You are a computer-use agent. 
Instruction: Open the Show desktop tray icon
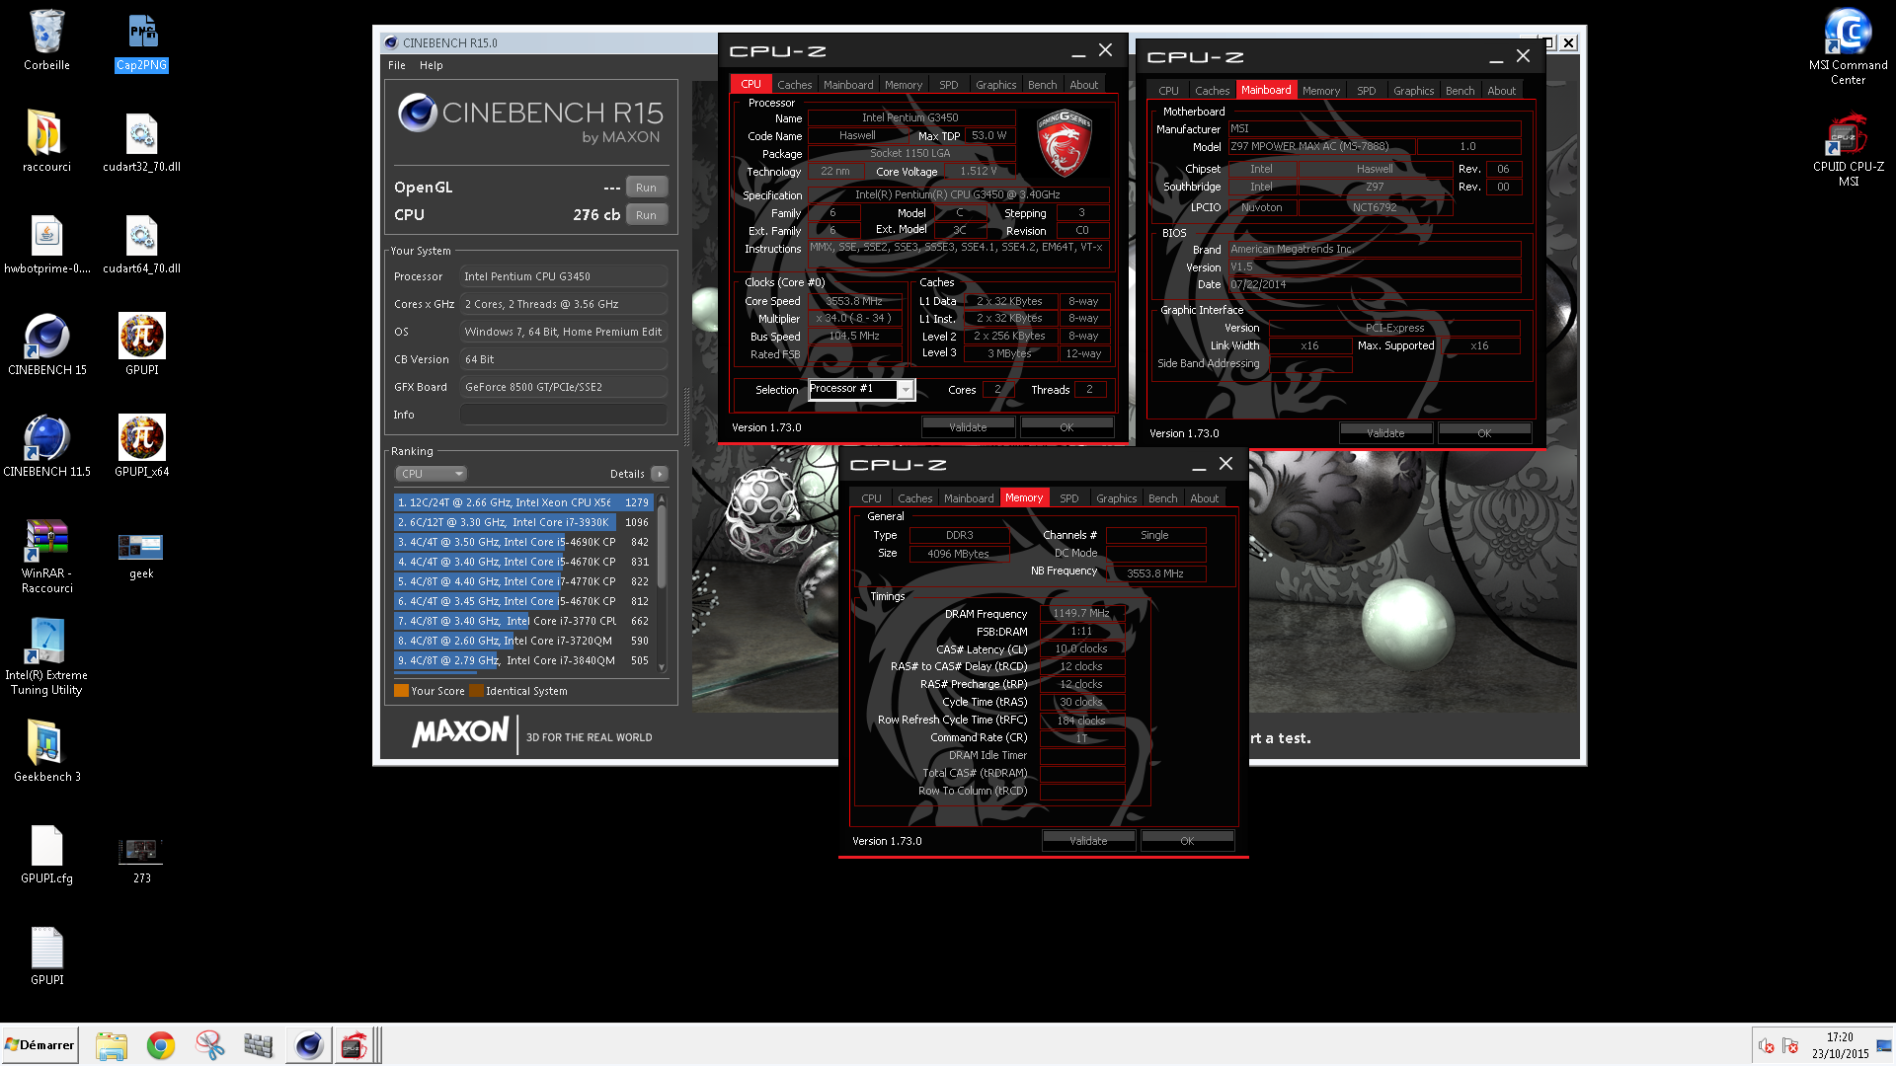(1885, 1045)
